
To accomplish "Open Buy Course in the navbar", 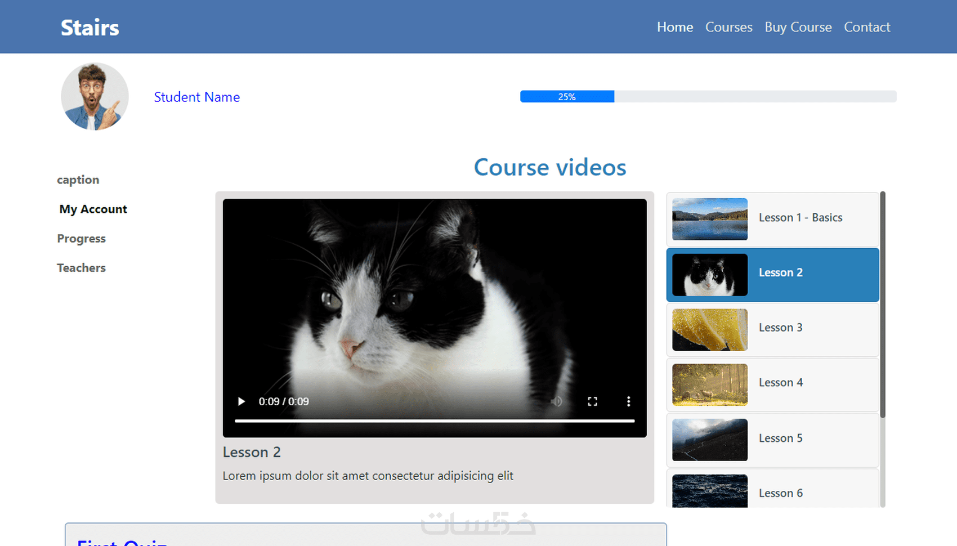I will (x=798, y=27).
